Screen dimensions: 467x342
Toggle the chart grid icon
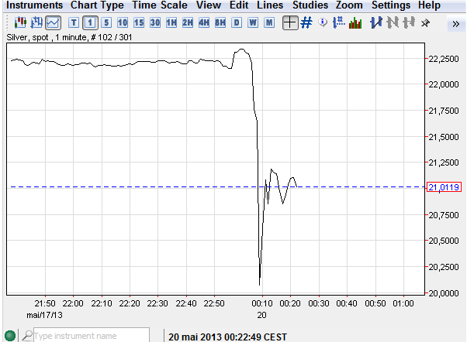pyautogui.click(x=306, y=22)
